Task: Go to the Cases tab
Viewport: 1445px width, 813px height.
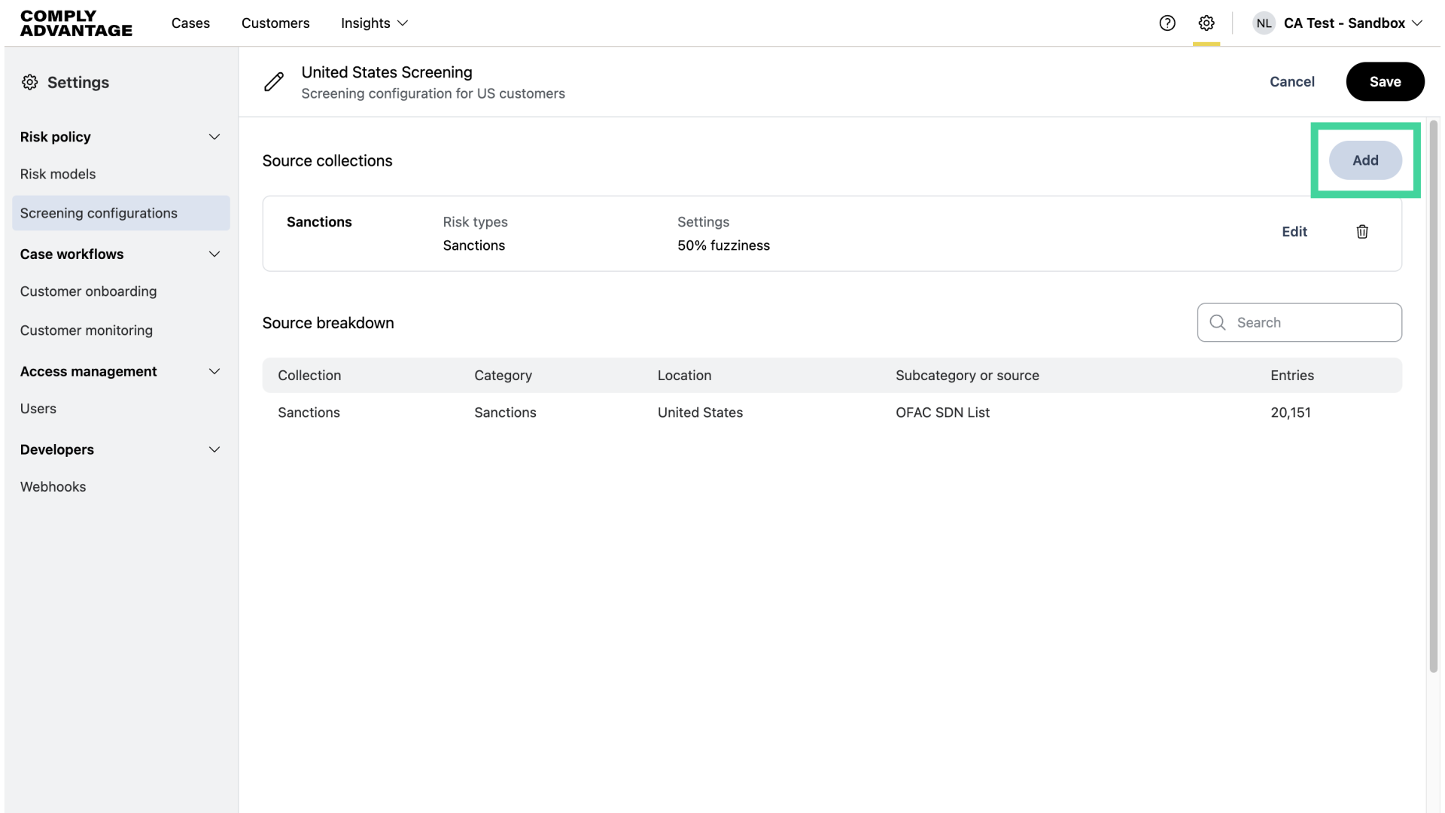Action: point(190,23)
